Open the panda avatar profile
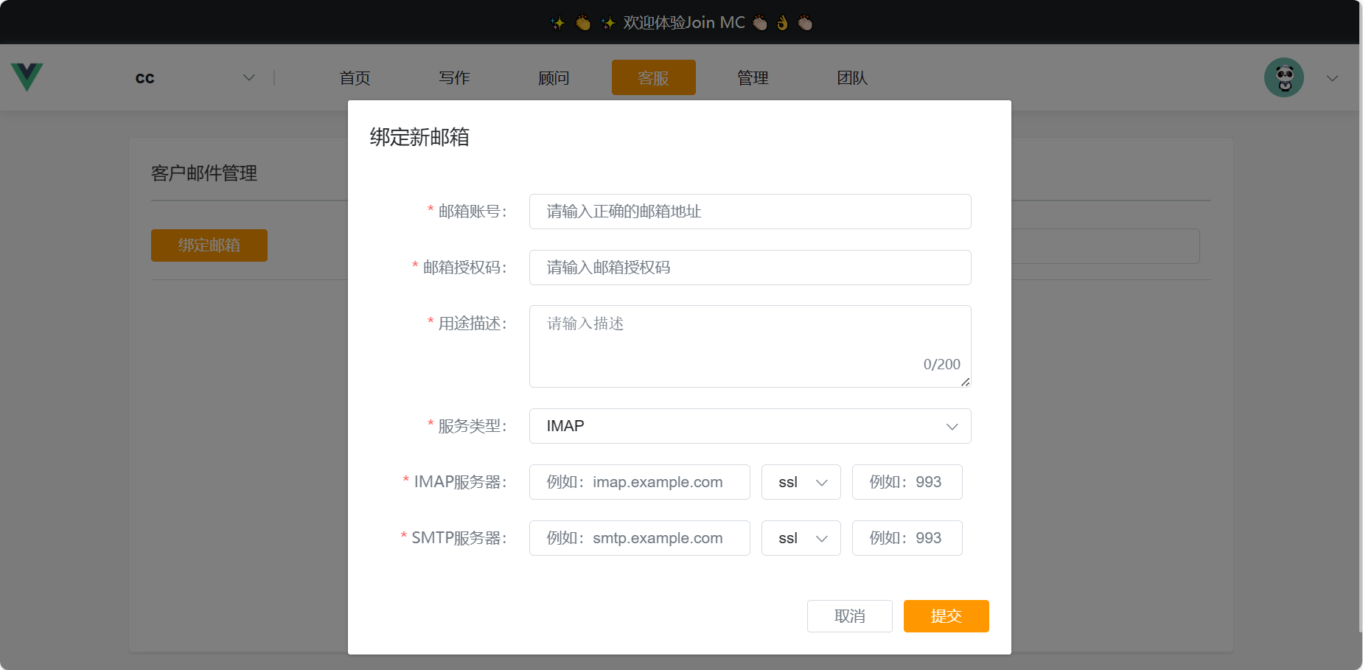1363x670 pixels. click(x=1283, y=77)
